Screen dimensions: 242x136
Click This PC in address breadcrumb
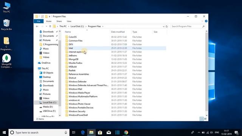coord(63,26)
